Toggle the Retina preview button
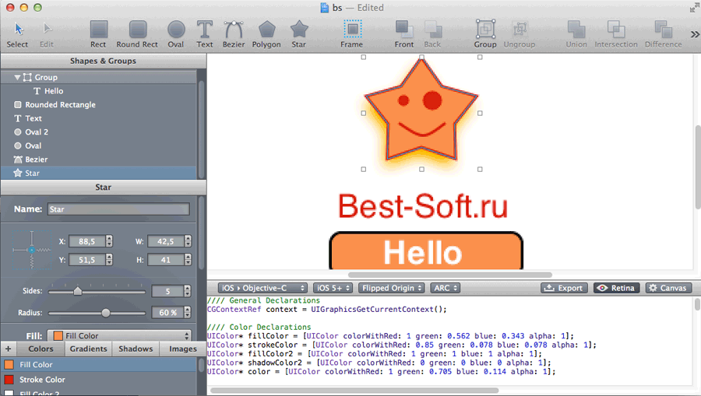 point(616,288)
